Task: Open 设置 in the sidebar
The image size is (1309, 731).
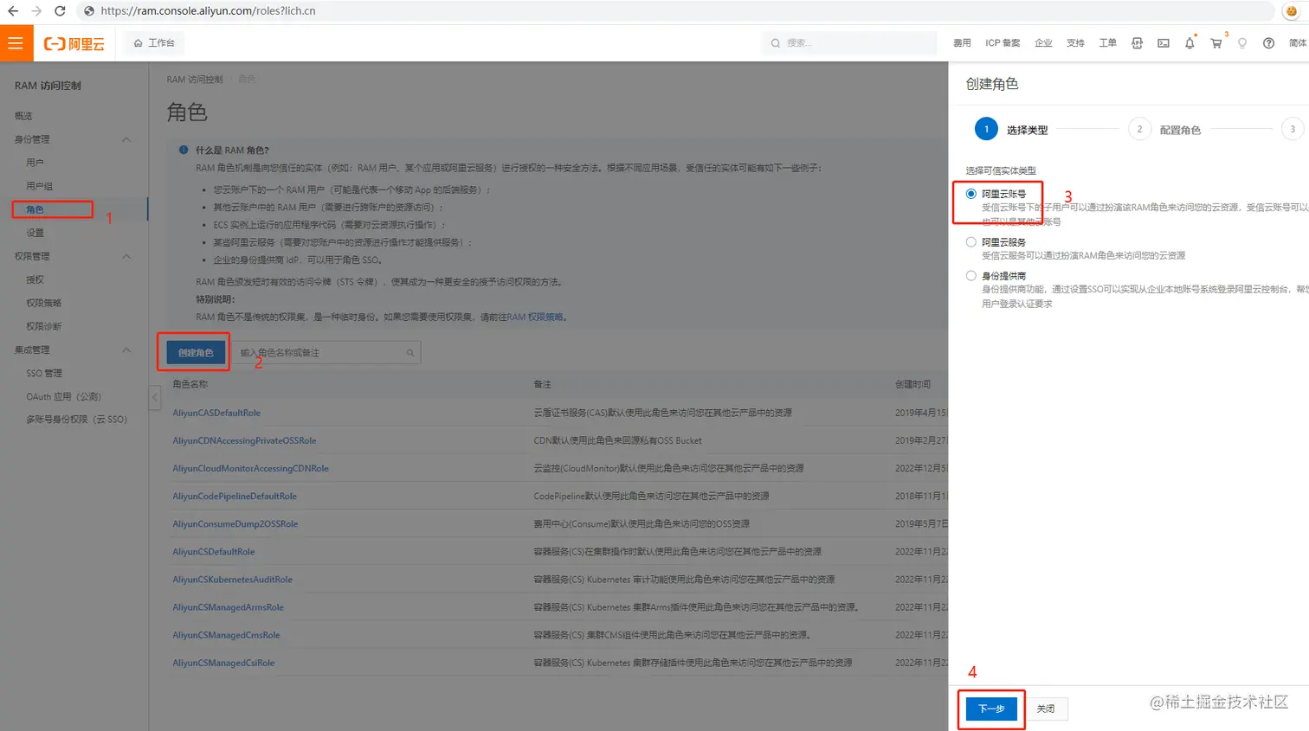Action: pos(35,233)
